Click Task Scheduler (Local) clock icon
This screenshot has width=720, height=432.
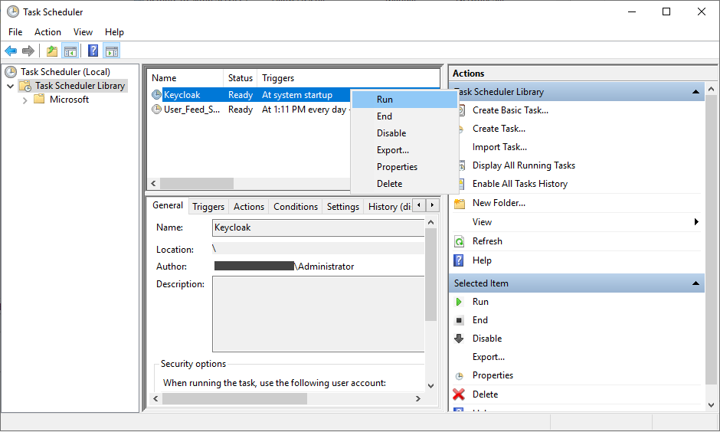click(11, 72)
